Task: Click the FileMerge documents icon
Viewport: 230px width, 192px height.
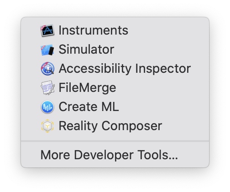Action: pos(47,88)
